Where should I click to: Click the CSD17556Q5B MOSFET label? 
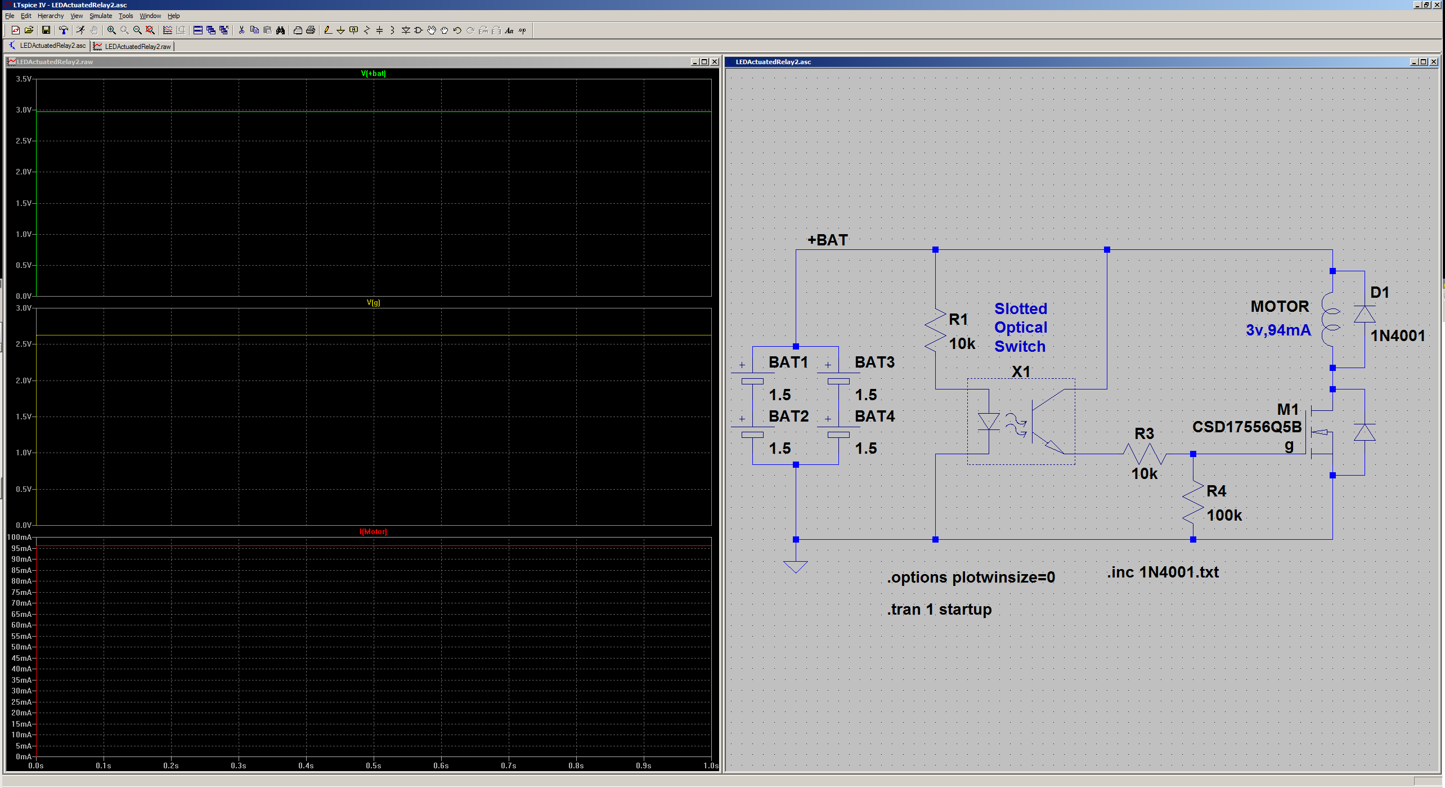coord(1247,427)
